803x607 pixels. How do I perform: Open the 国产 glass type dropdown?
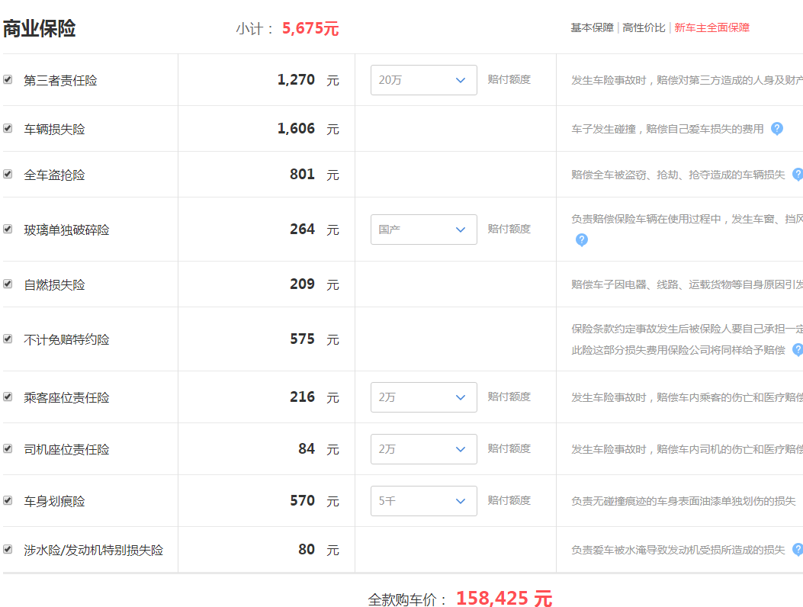click(423, 230)
